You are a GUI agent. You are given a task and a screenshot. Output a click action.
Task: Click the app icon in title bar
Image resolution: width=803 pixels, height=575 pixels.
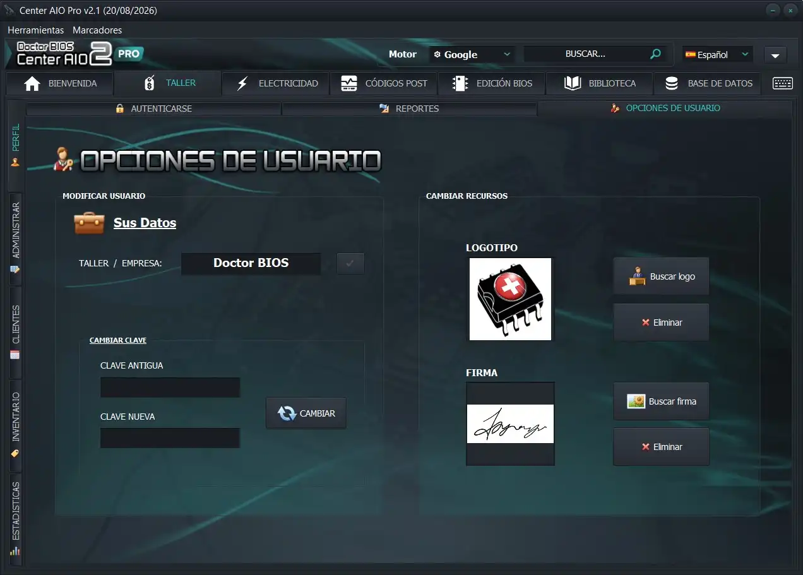(9, 11)
